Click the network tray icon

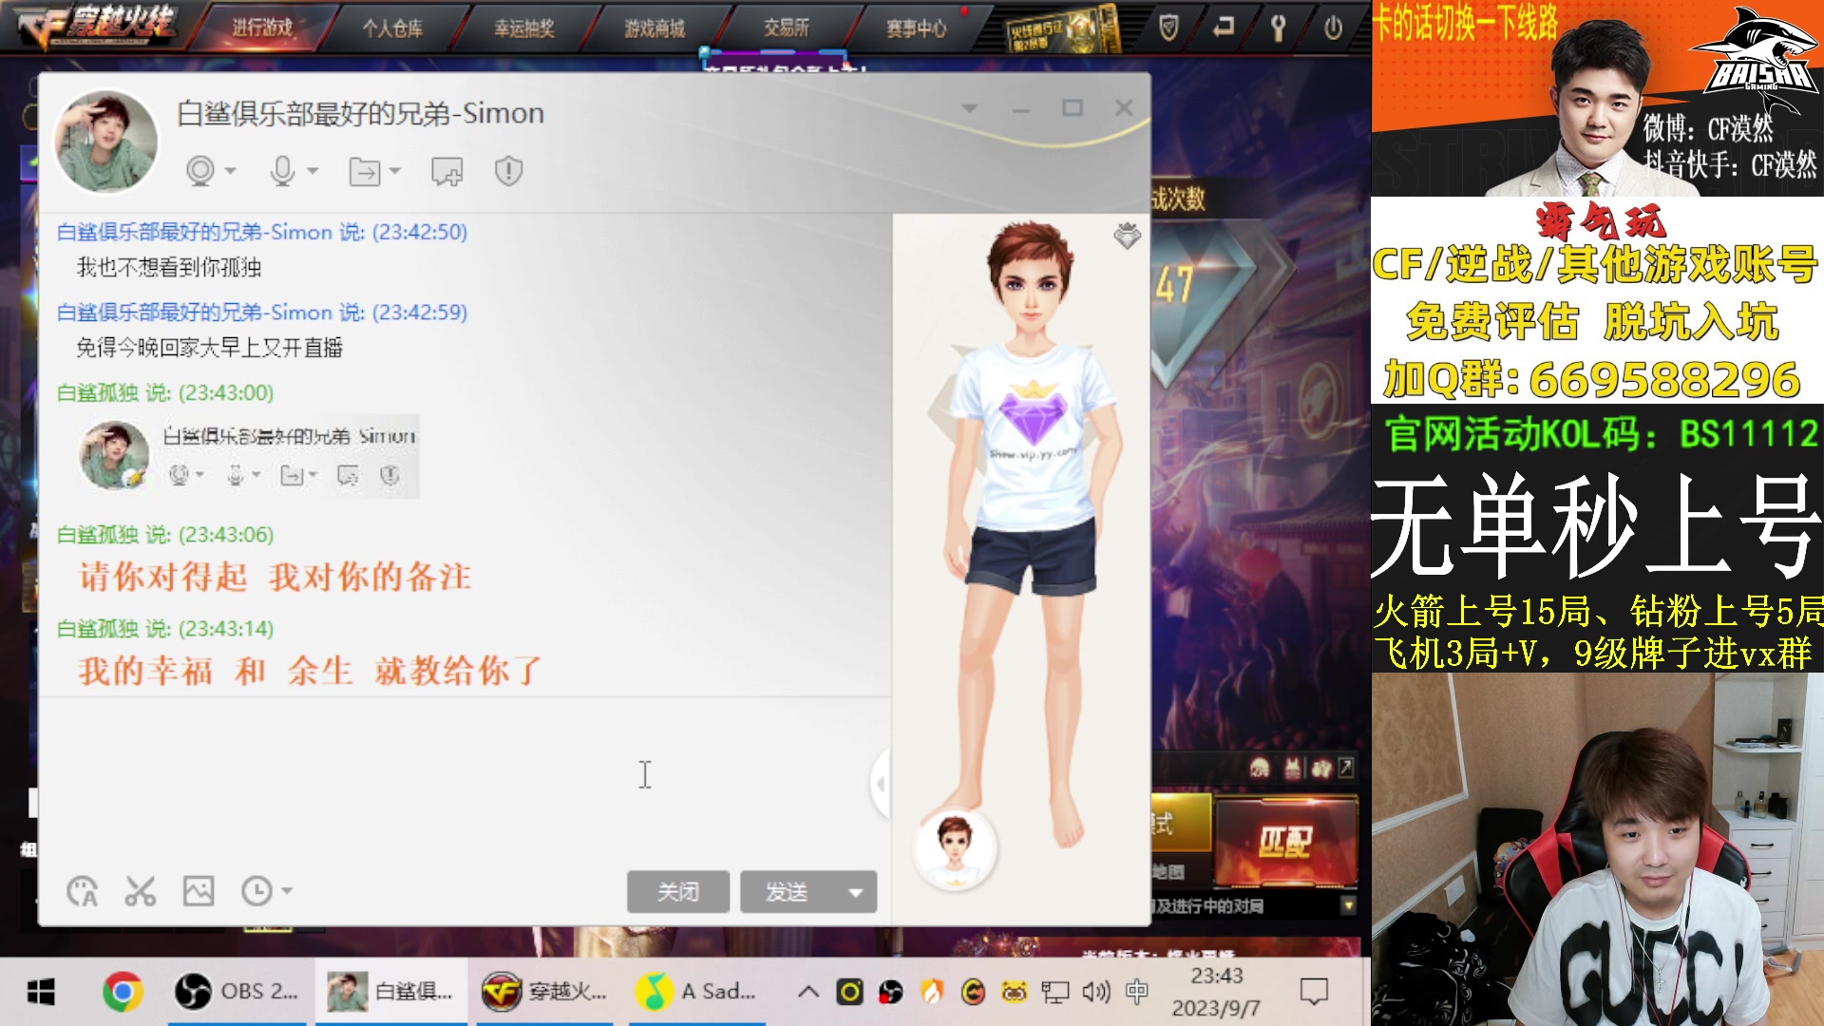point(1054,993)
